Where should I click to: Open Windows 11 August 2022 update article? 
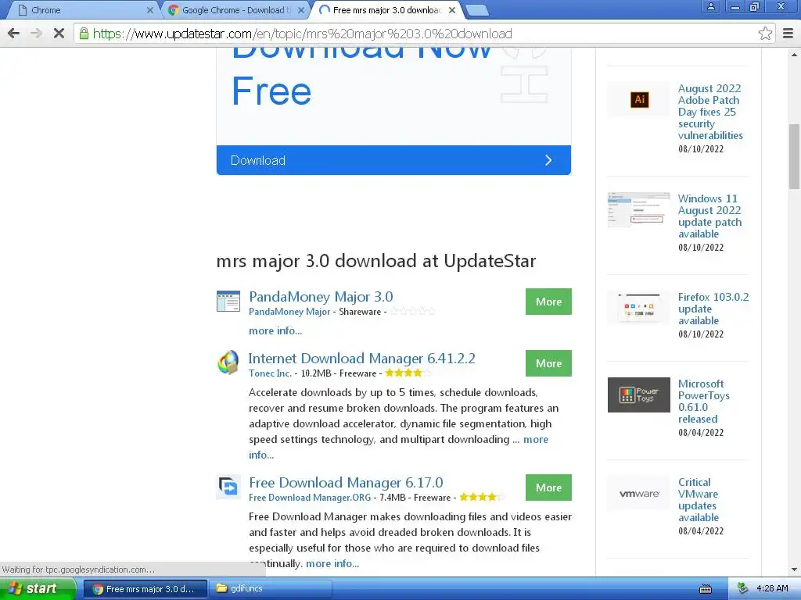(709, 216)
